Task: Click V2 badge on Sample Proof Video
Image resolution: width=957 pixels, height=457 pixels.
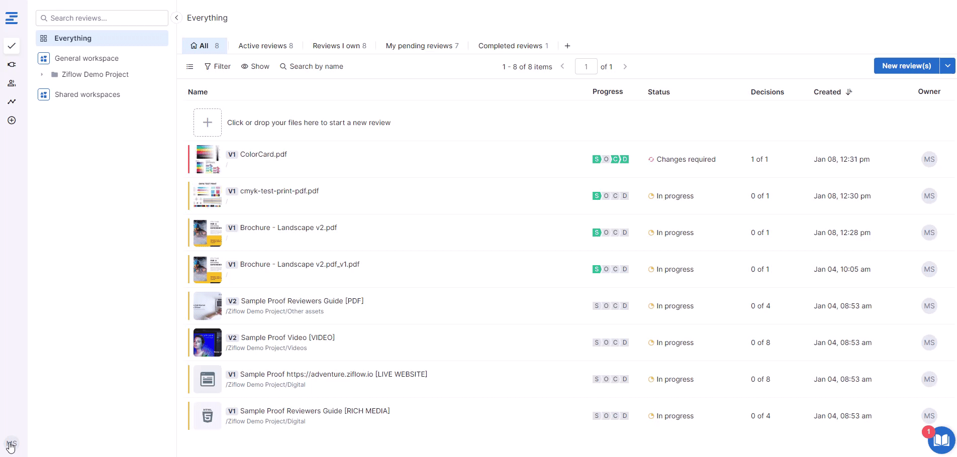Action: pos(232,337)
